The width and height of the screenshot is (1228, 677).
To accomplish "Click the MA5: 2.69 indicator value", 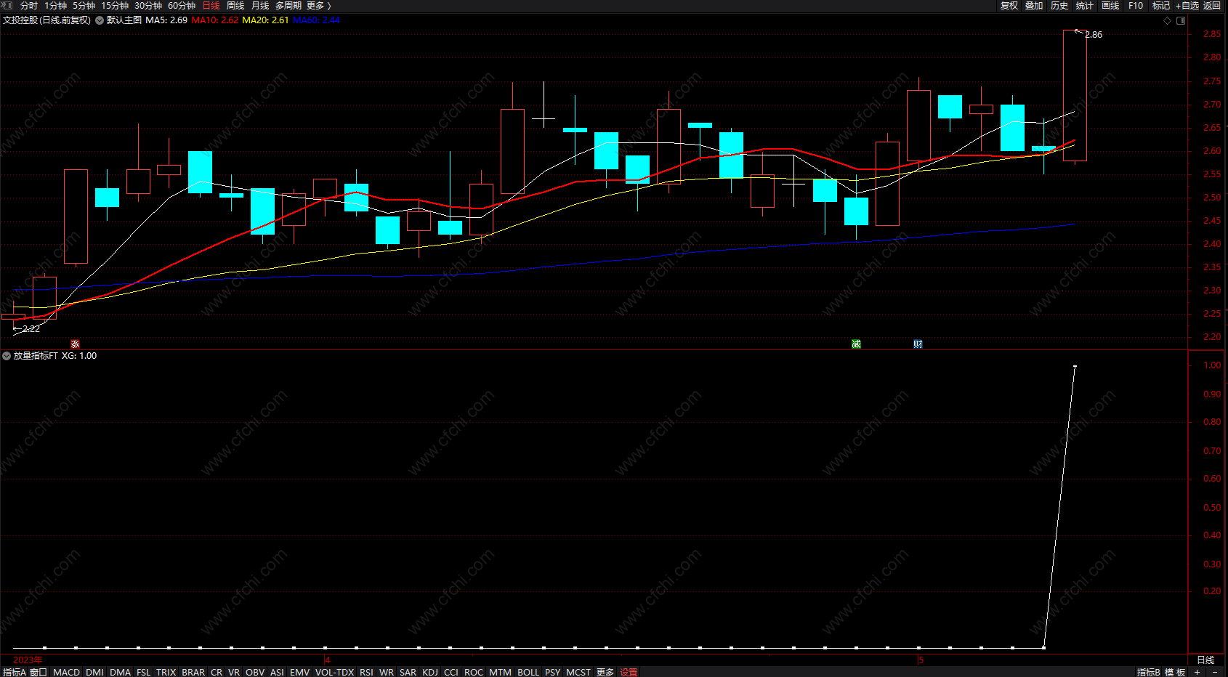I will [x=166, y=20].
